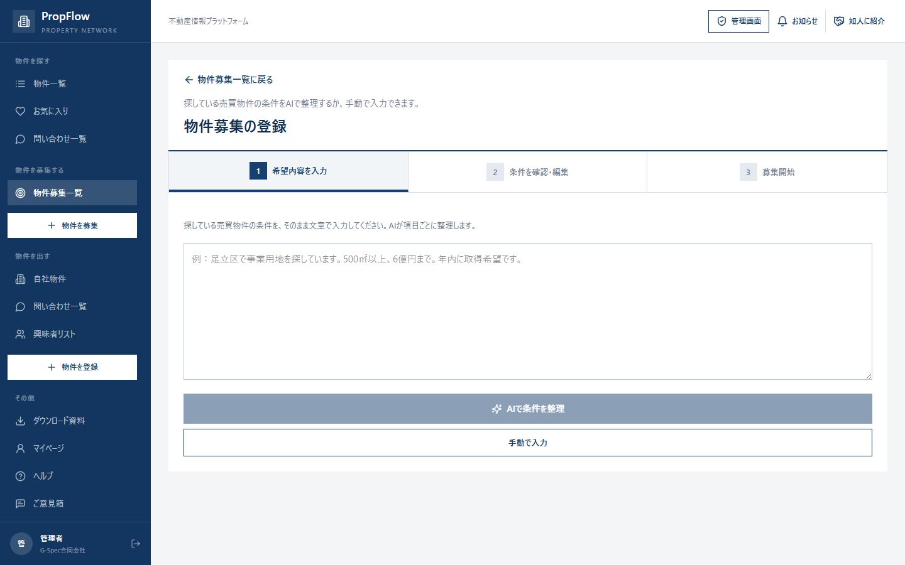
Task: Click the bell icon for お知らせ
Action: tap(782, 21)
